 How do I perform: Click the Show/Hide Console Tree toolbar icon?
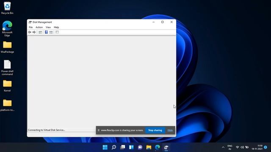pos(40,32)
